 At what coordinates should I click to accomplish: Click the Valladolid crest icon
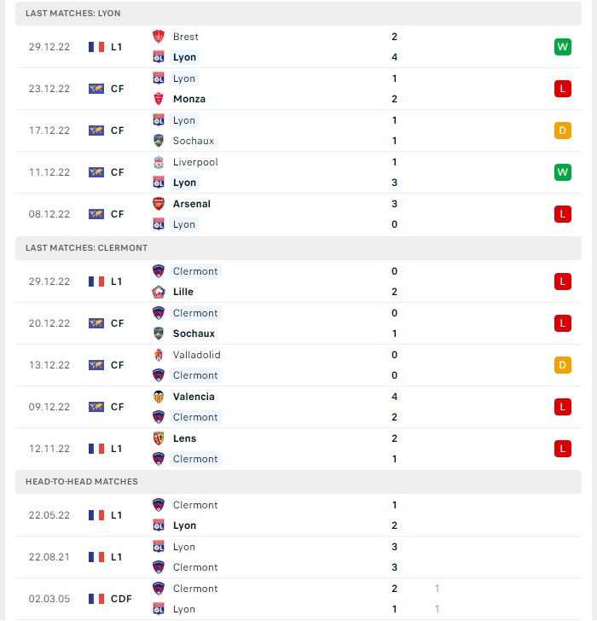(159, 355)
